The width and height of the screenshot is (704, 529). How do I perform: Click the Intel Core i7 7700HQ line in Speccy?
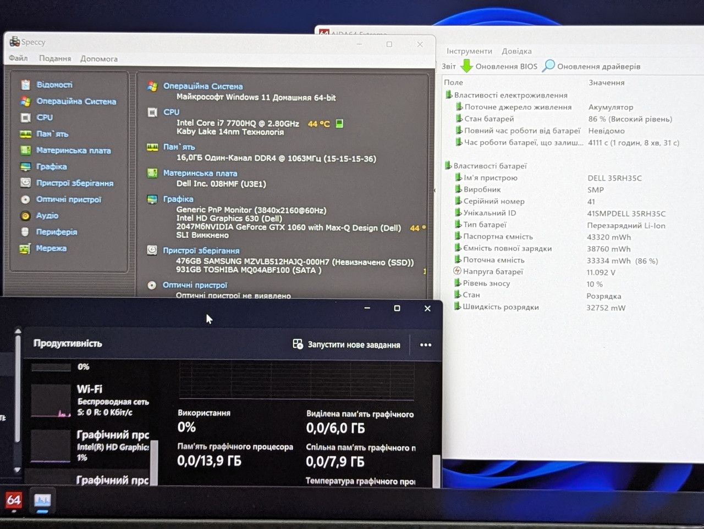click(x=238, y=123)
